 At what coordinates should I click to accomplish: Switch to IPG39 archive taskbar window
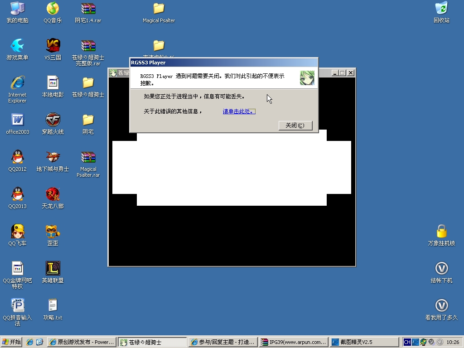coord(294,342)
